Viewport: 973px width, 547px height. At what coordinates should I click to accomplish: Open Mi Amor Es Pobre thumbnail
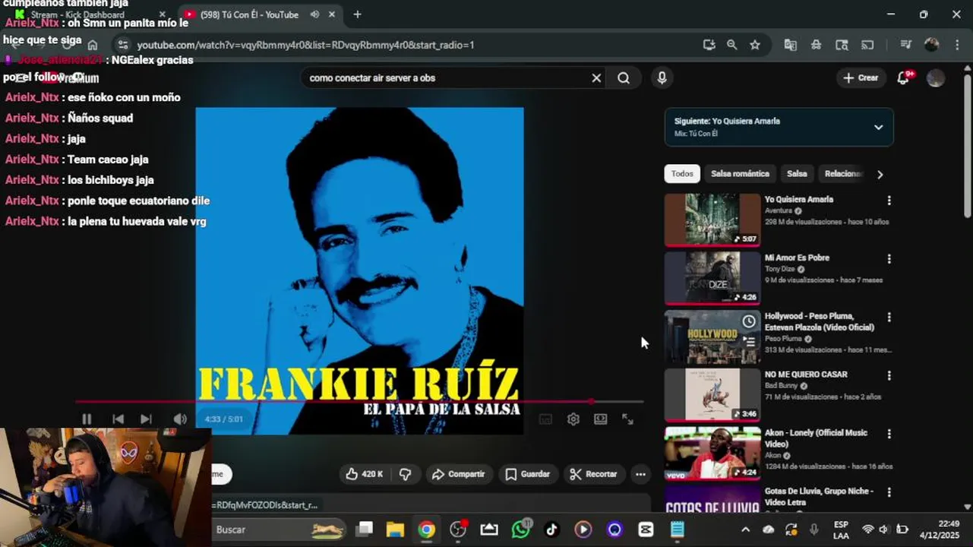coord(712,278)
